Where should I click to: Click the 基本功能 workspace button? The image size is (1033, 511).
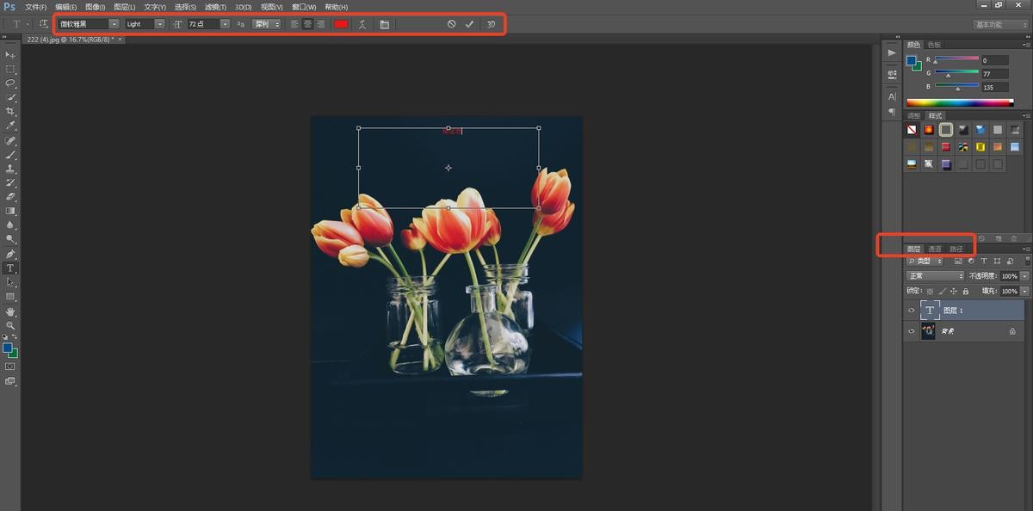tap(999, 24)
